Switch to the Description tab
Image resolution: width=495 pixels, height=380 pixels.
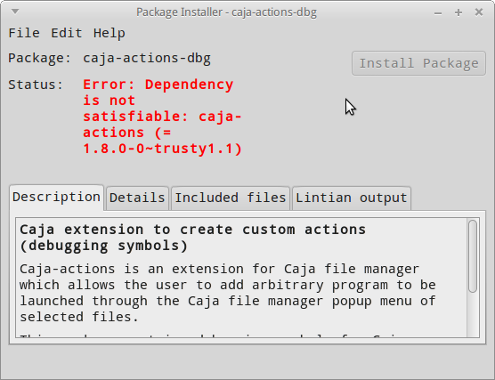pyautogui.click(x=56, y=198)
